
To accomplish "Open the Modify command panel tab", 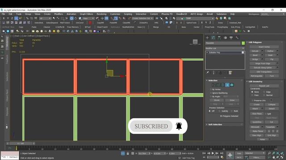I will point(213,37).
